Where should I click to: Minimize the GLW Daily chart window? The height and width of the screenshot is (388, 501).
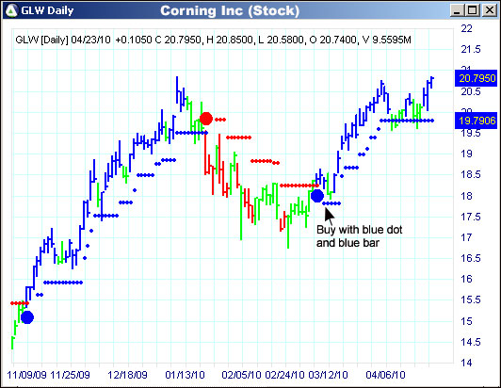pos(457,10)
